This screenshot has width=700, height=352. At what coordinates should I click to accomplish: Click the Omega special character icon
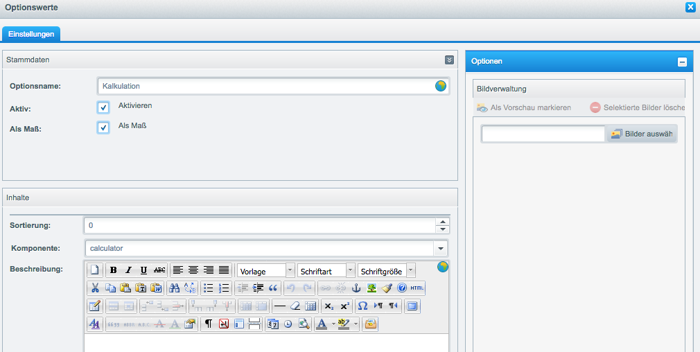pyautogui.click(x=362, y=306)
